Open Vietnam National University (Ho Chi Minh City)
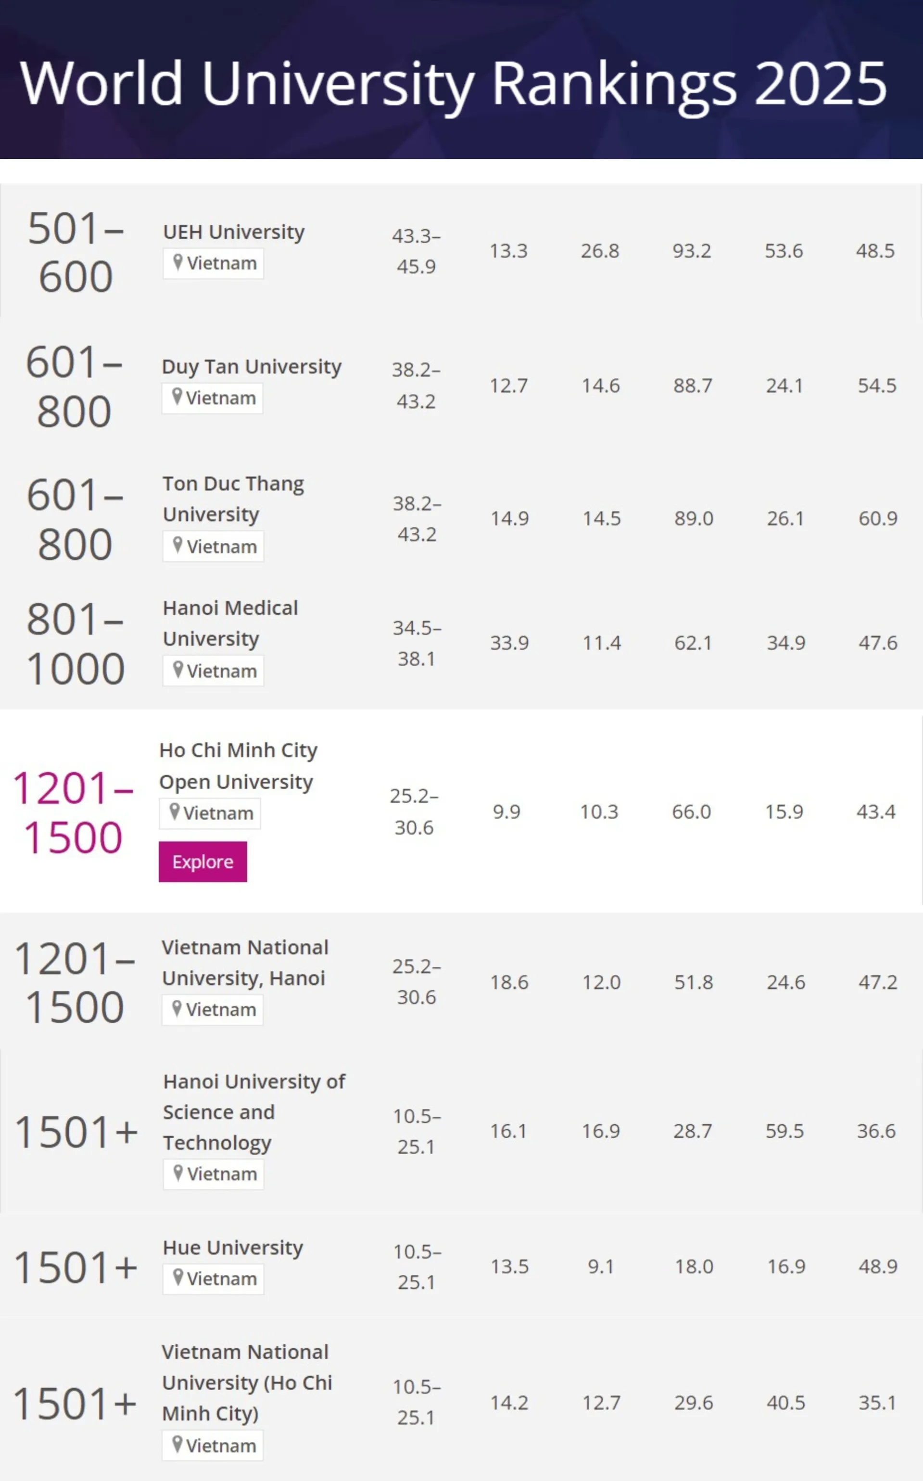Screen dimensions: 923x1481 click(x=246, y=1382)
